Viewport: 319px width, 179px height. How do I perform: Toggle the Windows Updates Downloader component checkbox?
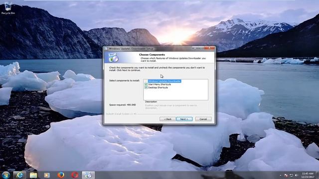[x=146, y=81]
